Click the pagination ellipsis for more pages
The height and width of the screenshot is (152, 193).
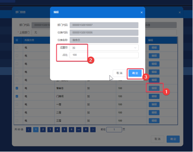tap(79, 130)
